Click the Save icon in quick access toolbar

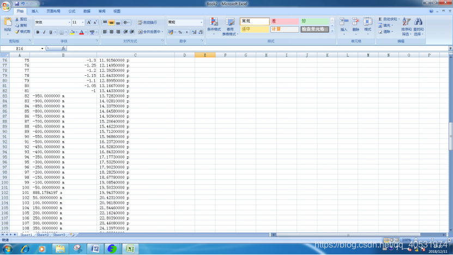16,4
